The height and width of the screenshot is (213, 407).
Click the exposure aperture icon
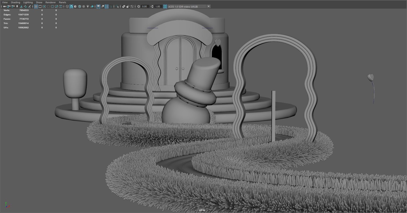(139, 7)
